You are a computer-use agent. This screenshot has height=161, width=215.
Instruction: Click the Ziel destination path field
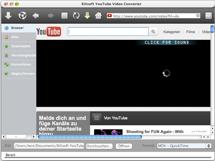(x=49, y=146)
